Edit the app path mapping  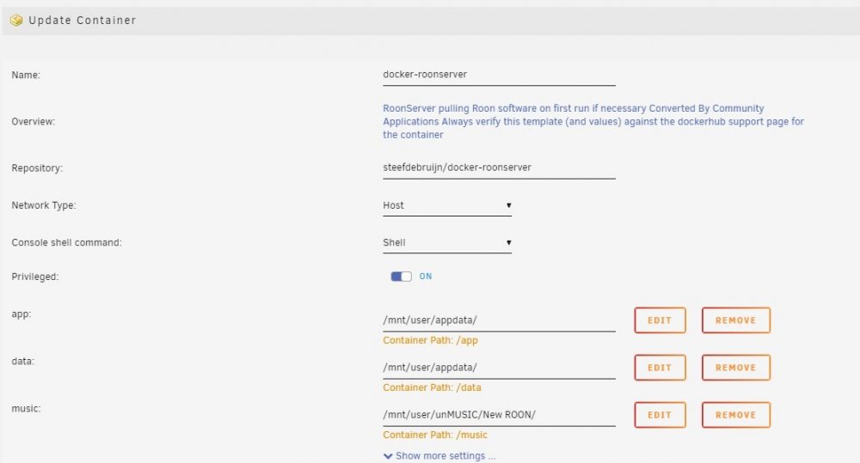[x=660, y=320]
